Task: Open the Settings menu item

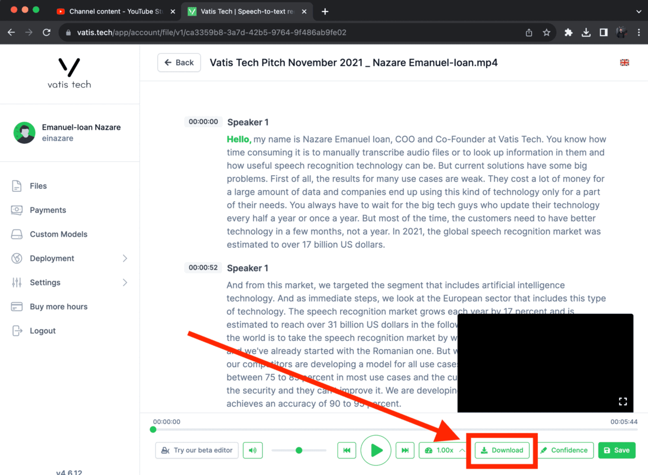Action: click(x=45, y=283)
